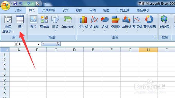The height and width of the screenshot is (98, 175).
Task: Select row 3 header
Action: tap(5, 64)
